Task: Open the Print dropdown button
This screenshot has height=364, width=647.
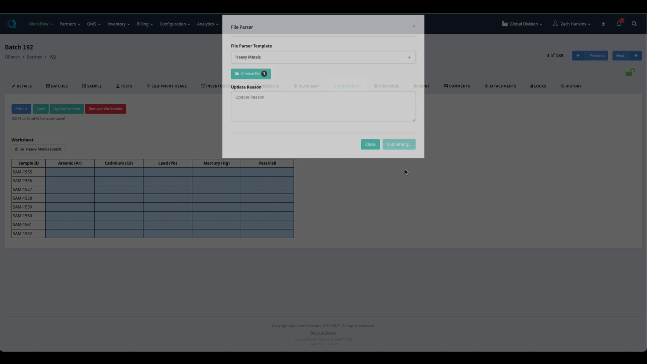Action: (21, 109)
